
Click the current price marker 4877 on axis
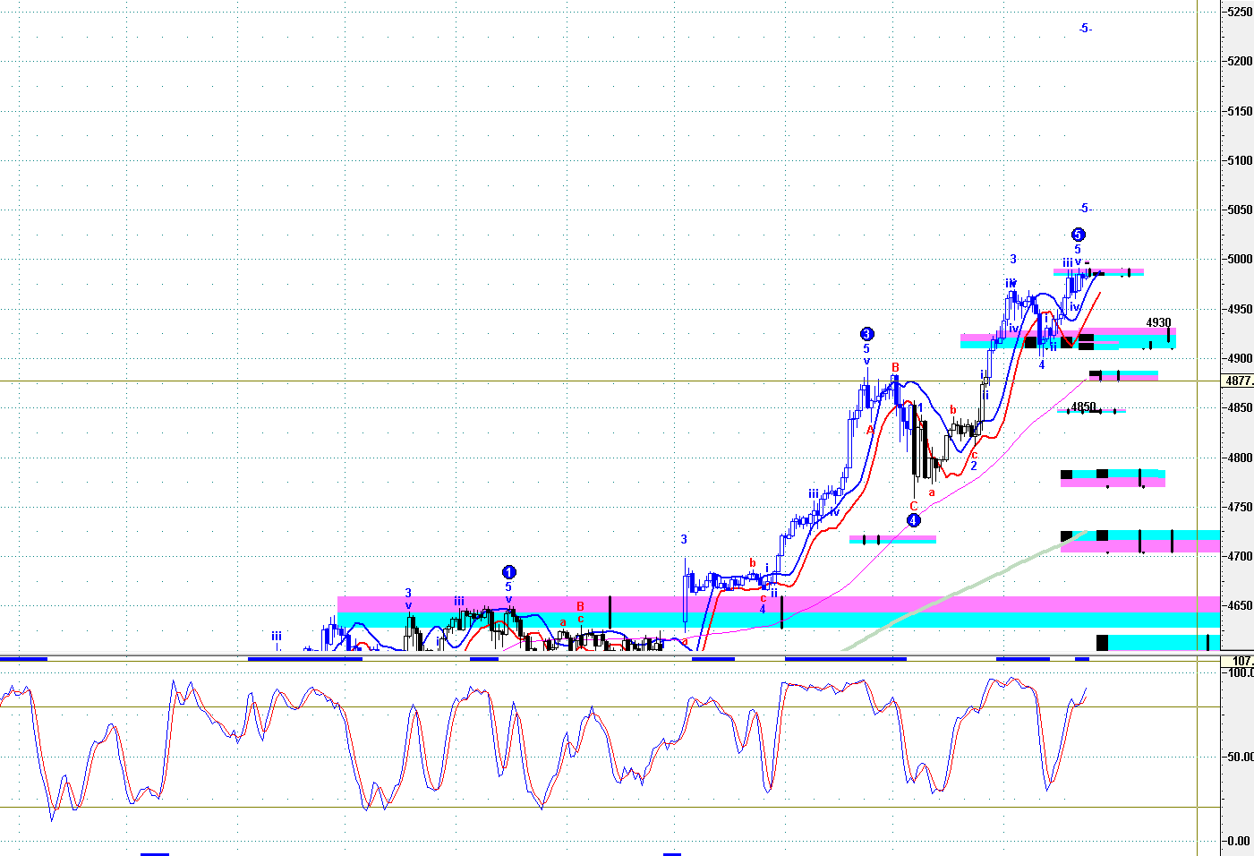(x=1238, y=381)
